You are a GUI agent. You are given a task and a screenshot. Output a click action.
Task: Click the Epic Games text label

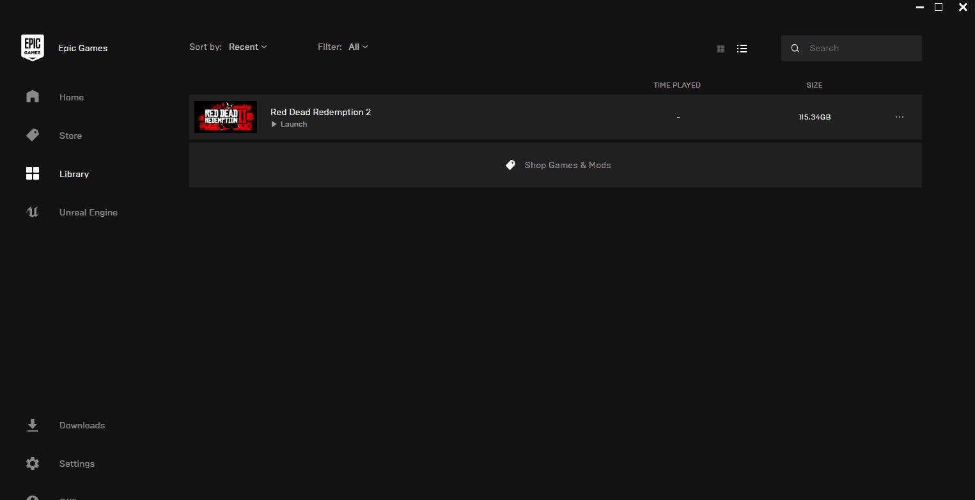pos(83,48)
